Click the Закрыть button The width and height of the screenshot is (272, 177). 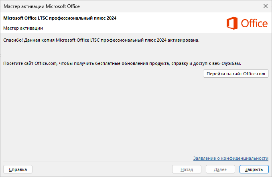click(254, 169)
